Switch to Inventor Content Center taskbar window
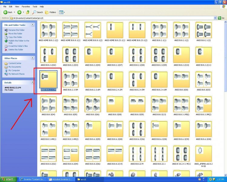227x182 pixels. 33,179
